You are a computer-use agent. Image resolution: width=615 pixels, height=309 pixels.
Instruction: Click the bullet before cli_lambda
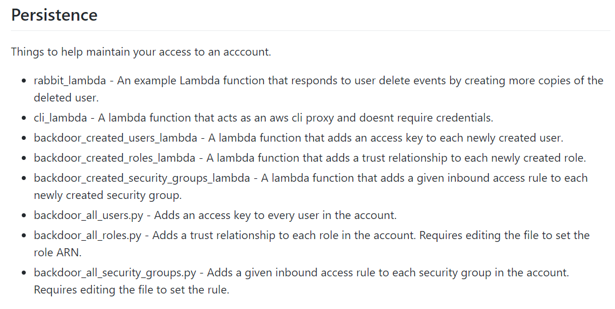pyautogui.click(x=23, y=119)
